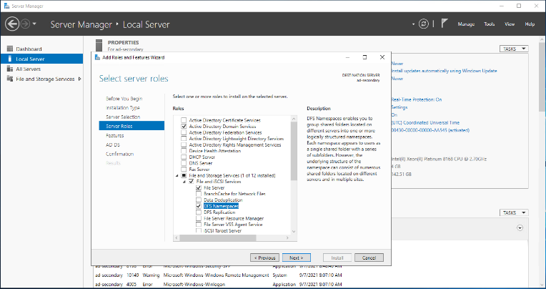This screenshot has height=289, width=546.
Task: Uncheck Active Directory Domain Services
Action: (x=184, y=126)
